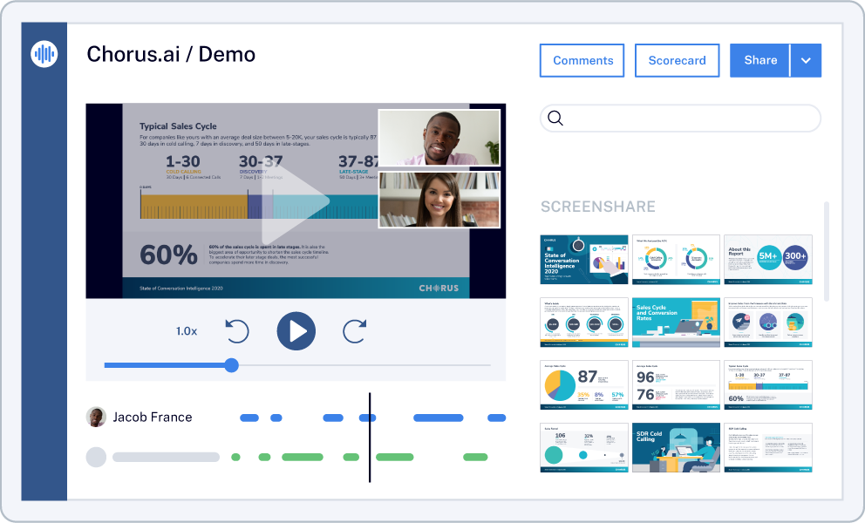Screen dimensions: 865x523
Task: Jump to the last green talk segment
Action: [x=475, y=457]
